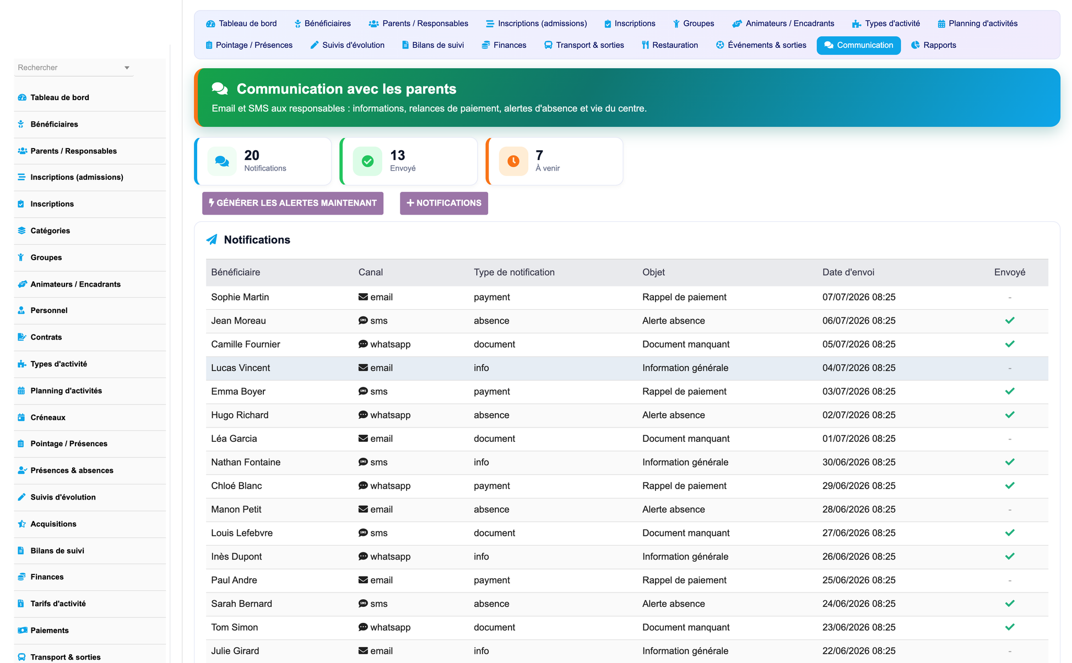Viewport: 1072px width, 663px height.
Task: Open the Bilans de suivi top tab
Action: click(x=433, y=45)
